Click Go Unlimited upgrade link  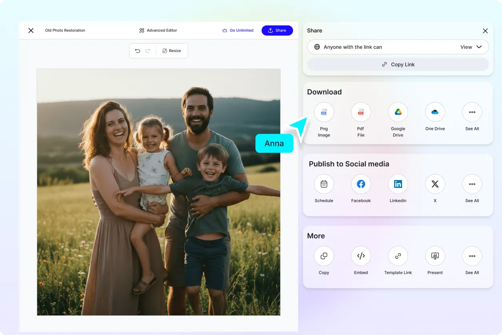pos(238,30)
